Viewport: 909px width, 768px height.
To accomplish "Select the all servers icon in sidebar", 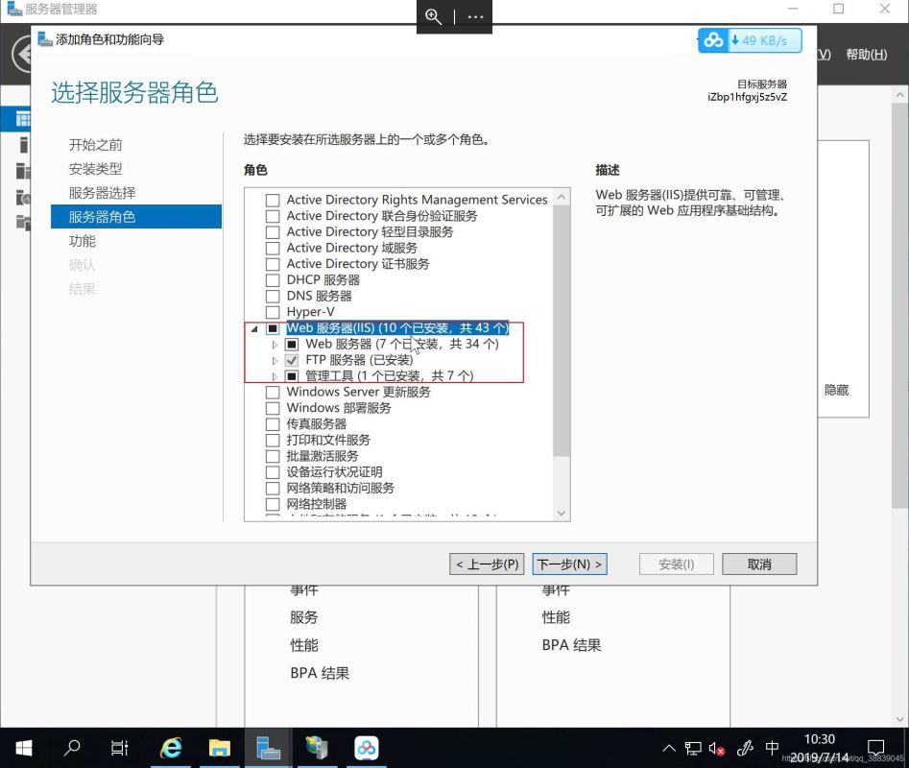I will 23,171.
